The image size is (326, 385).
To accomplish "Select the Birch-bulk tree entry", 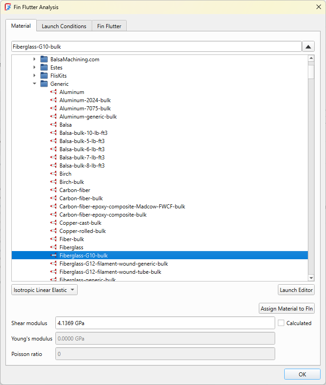I will [71, 182].
